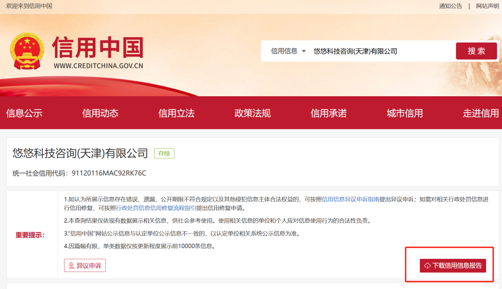The height and width of the screenshot is (289, 502).
Task: Click the WWW.CREDITCHINA.GOV.CN text
Action: pyautogui.click(x=99, y=66)
